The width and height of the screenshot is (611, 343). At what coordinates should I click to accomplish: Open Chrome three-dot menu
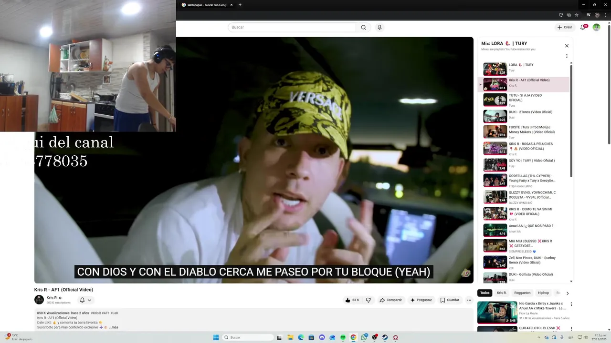coord(606,15)
